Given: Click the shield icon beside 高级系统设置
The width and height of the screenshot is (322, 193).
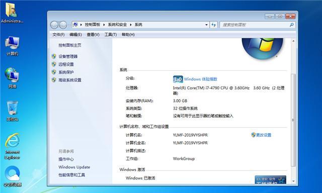Looking at the screenshot, I should point(54,80).
